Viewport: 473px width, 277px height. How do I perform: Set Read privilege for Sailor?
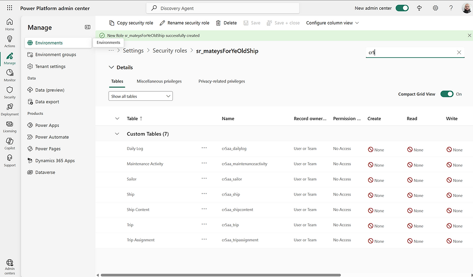pos(415,180)
